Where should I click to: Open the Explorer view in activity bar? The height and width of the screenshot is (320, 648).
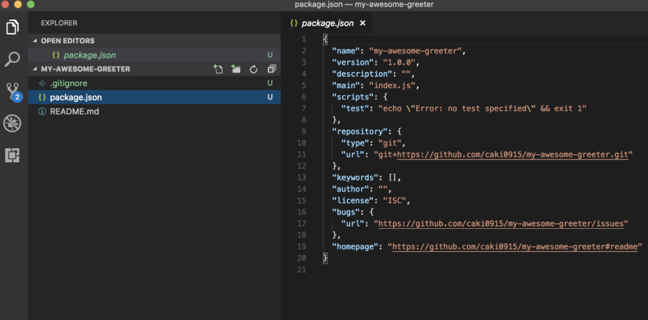[x=12, y=27]
